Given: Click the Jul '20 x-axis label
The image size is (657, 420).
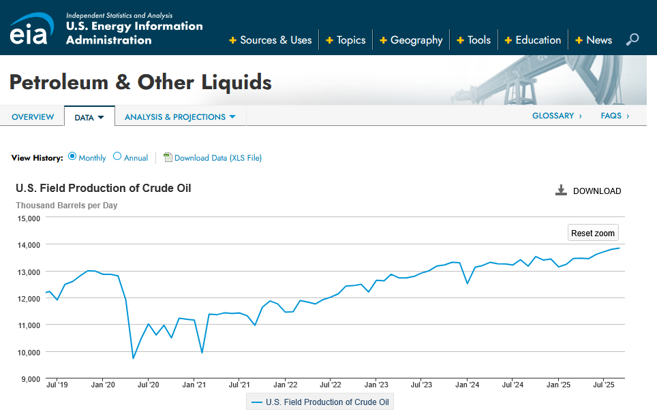Looking at the screenshot, I should pos(149,385).
